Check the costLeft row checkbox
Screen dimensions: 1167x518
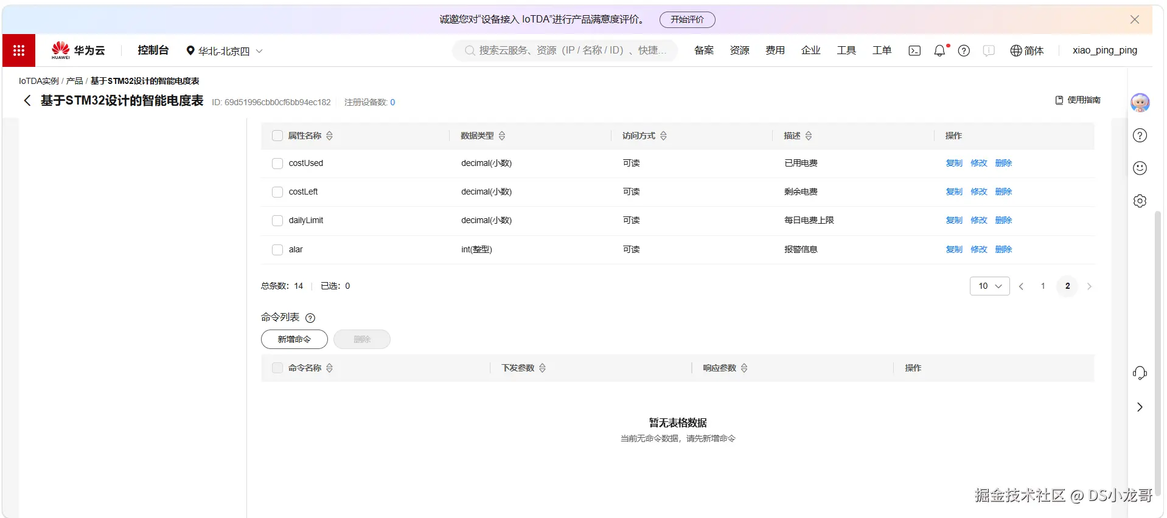(277, 192)
